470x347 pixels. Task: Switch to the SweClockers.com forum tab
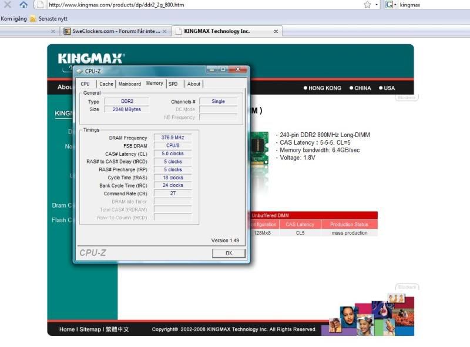[112, 31]
